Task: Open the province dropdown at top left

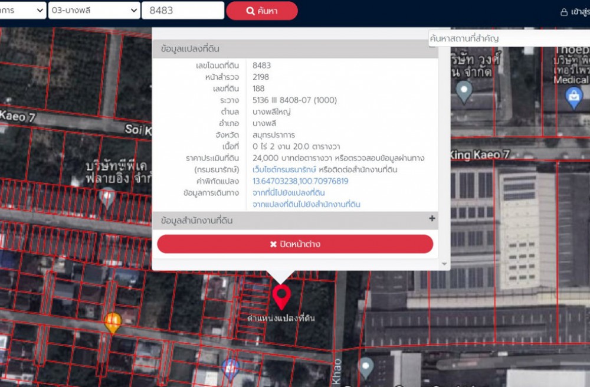Action: (x=22, y=11)
